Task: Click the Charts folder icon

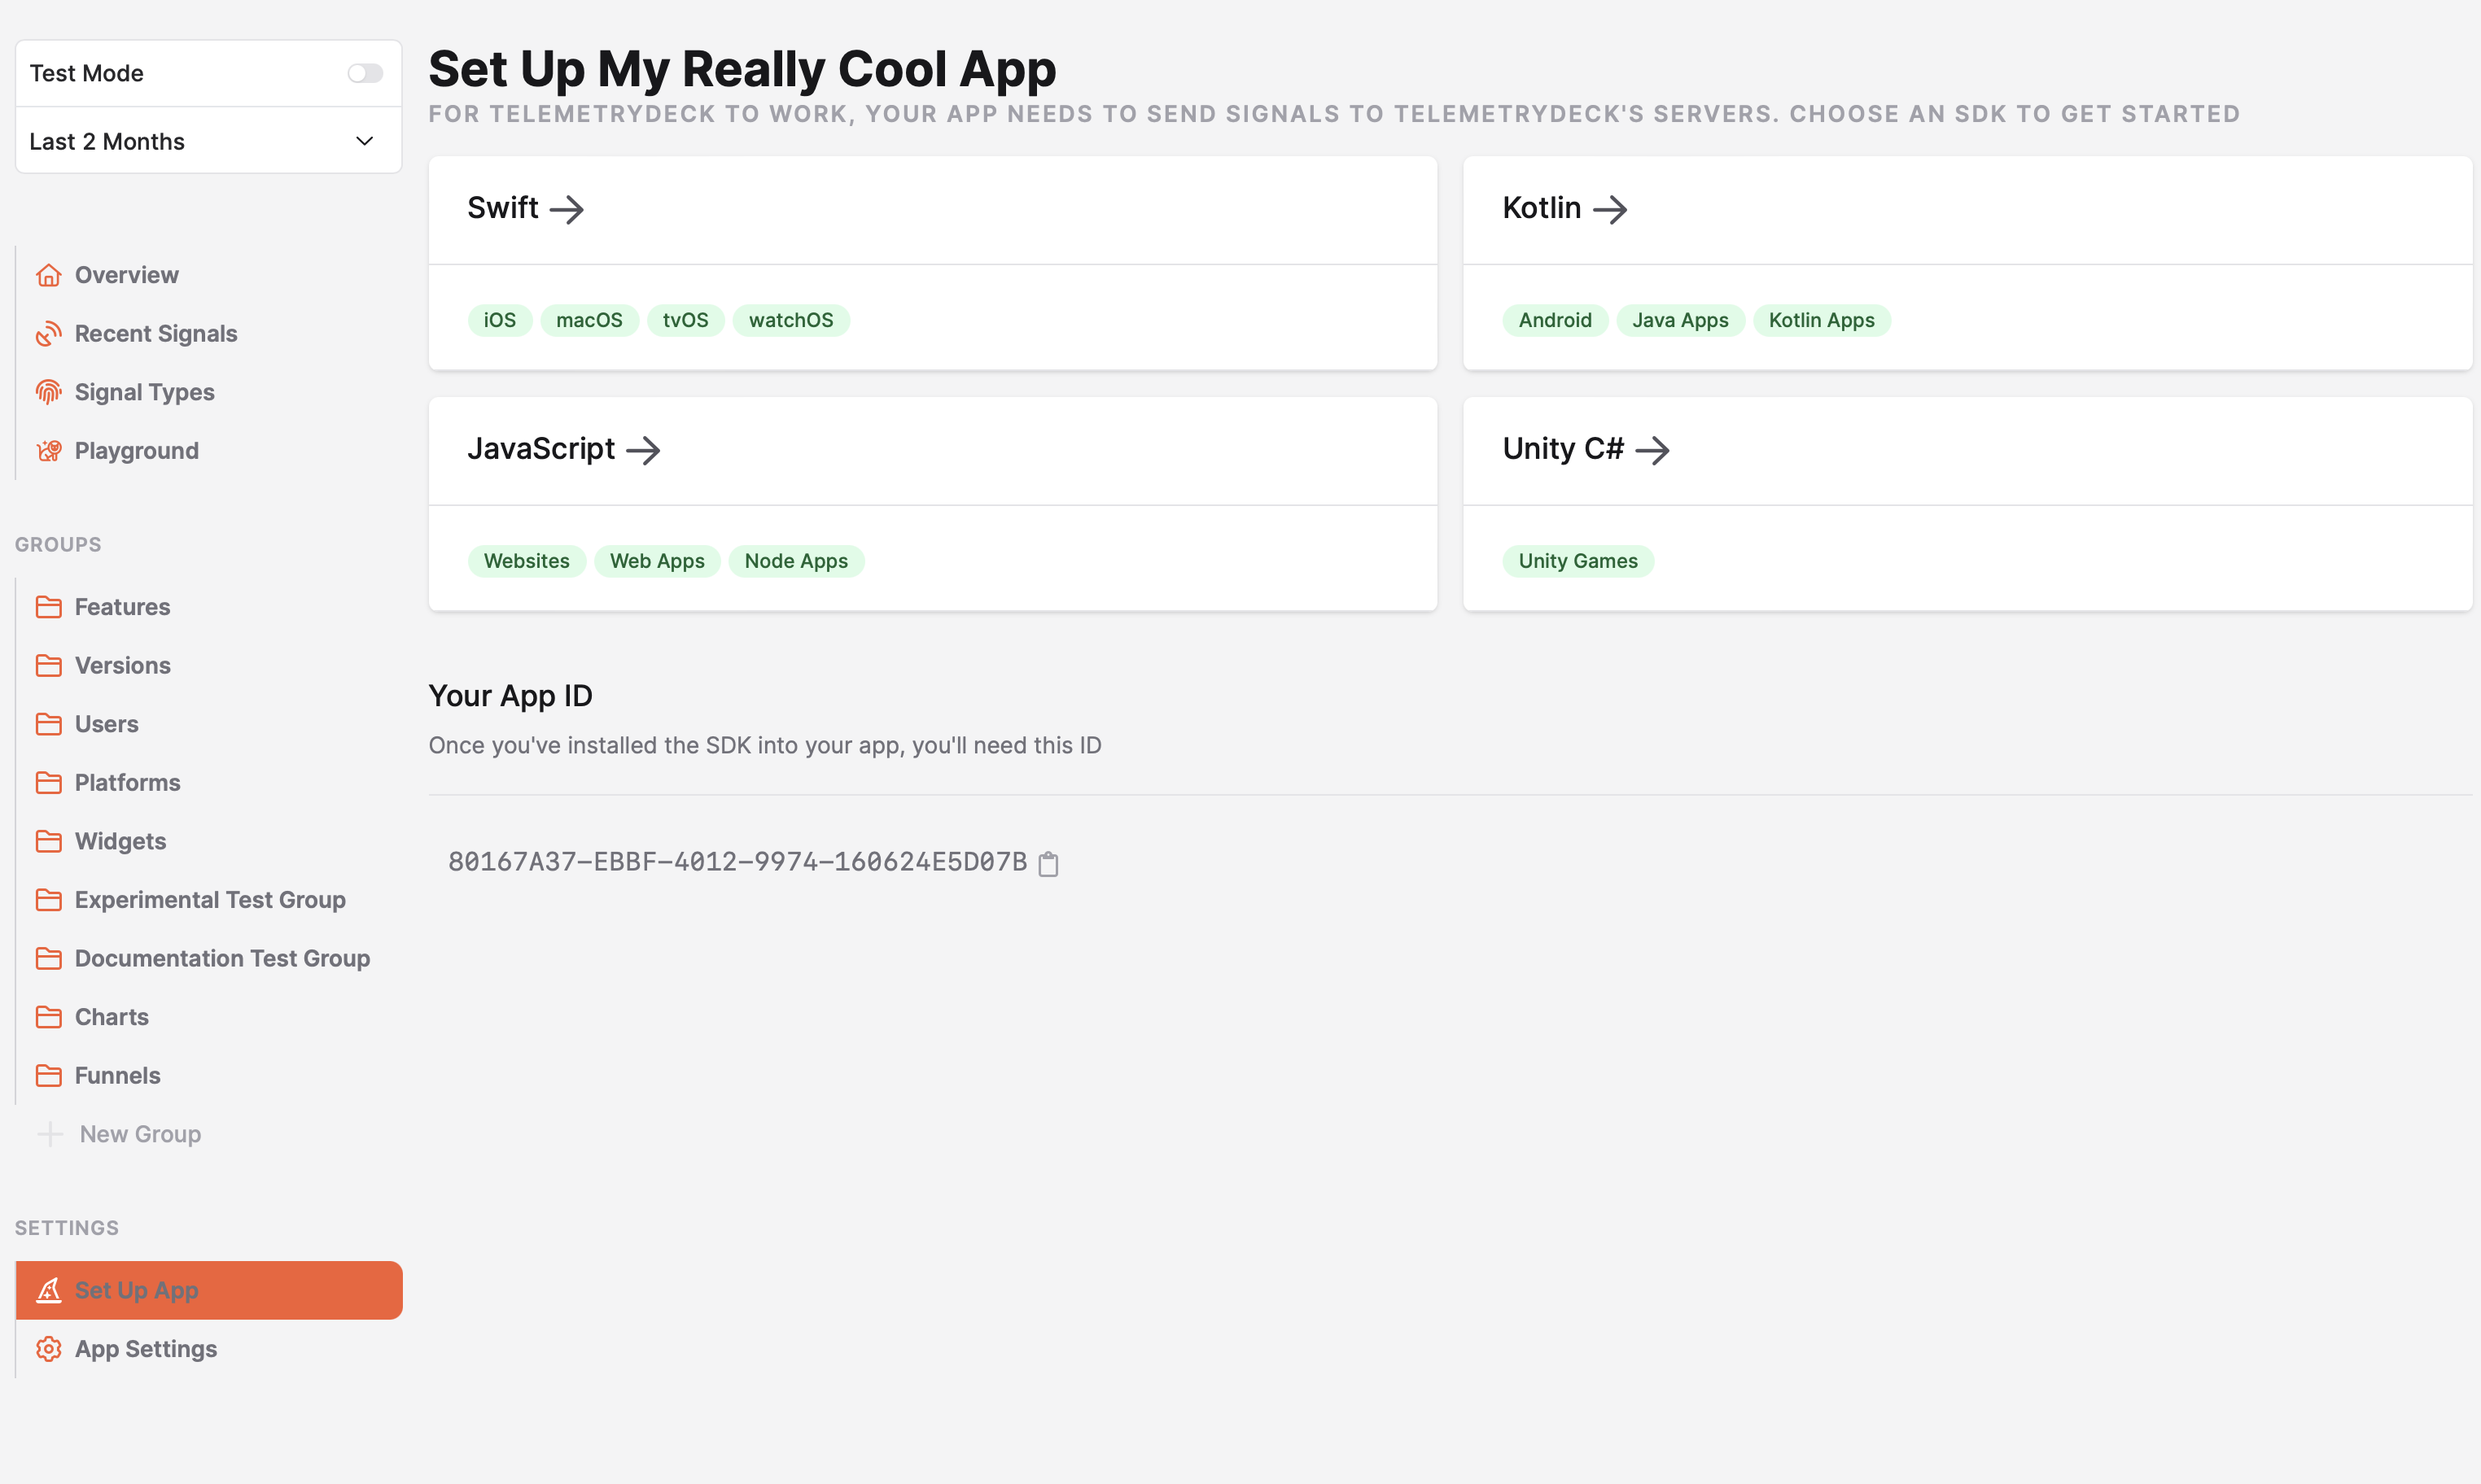Action: tap(48, 1017)
